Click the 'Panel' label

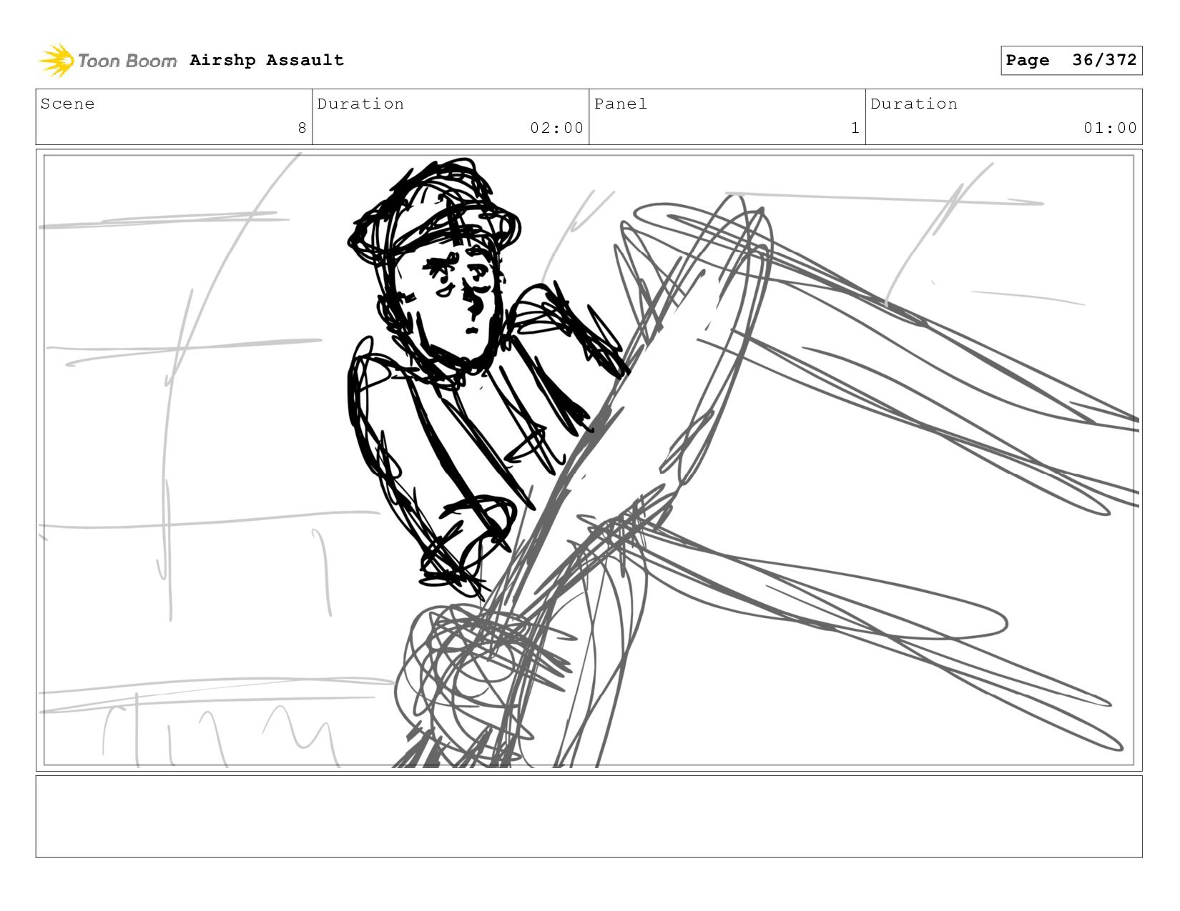621,104
